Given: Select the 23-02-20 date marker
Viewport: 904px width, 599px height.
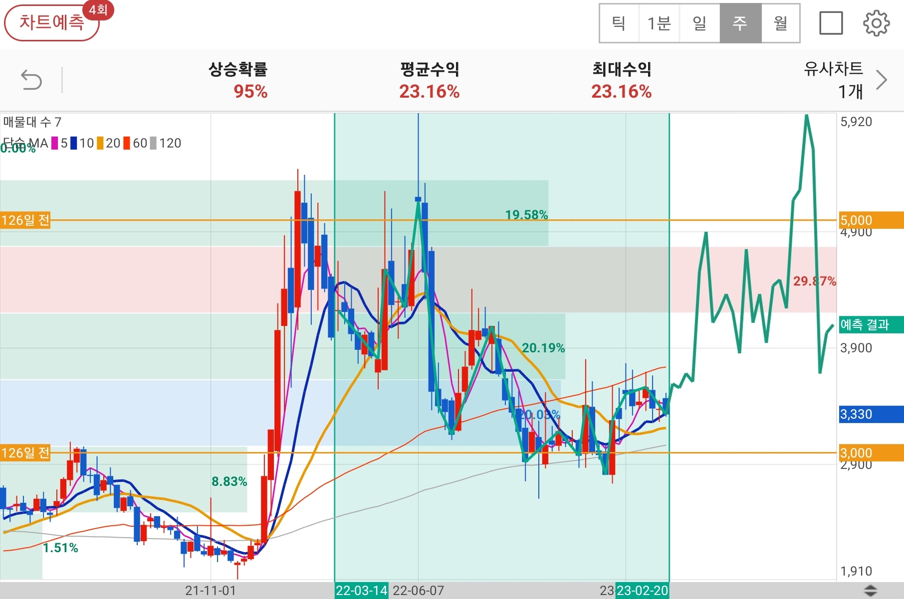Looking at the screenshot, I should point(642,591).
